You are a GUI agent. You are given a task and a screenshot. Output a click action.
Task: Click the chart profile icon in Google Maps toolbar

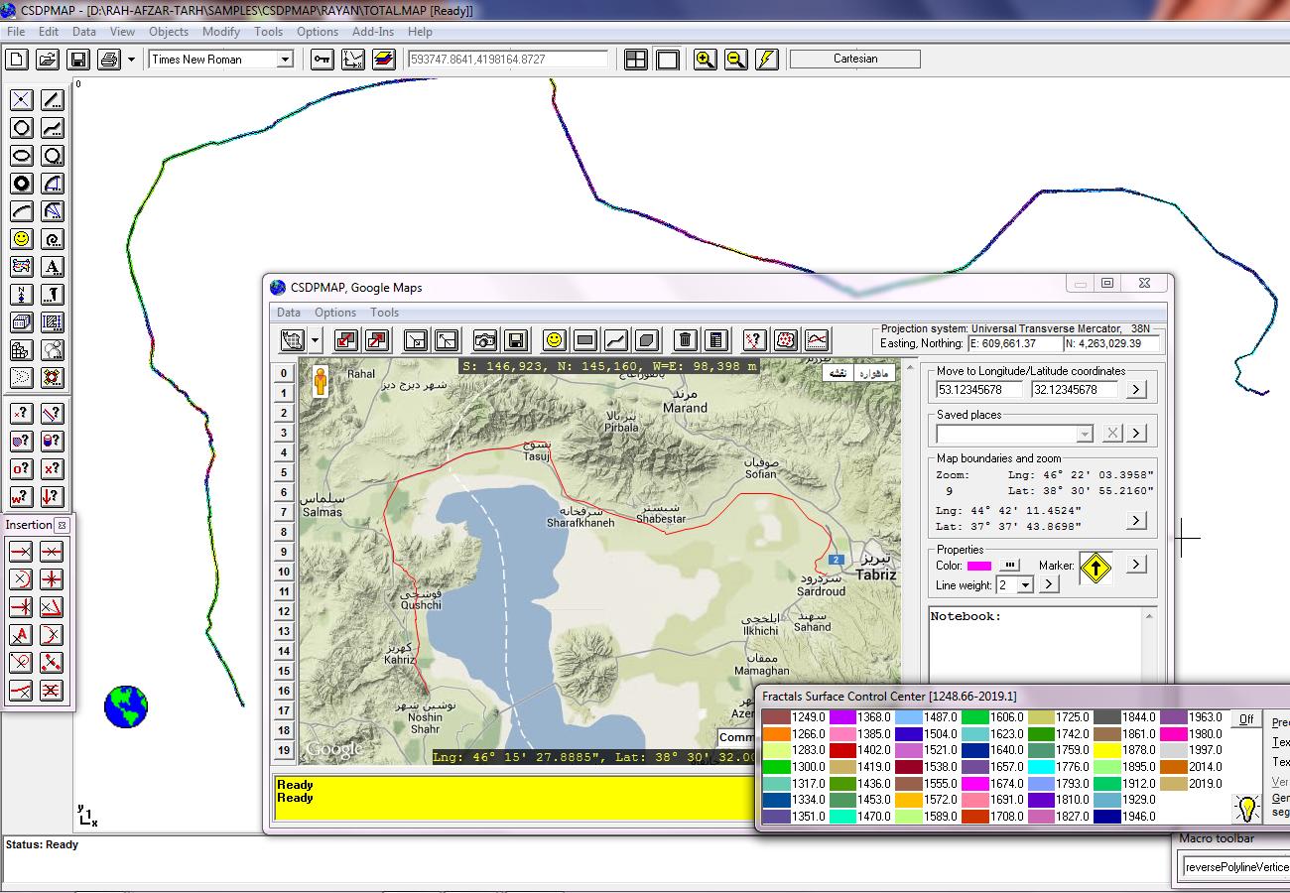coord(817,340)
